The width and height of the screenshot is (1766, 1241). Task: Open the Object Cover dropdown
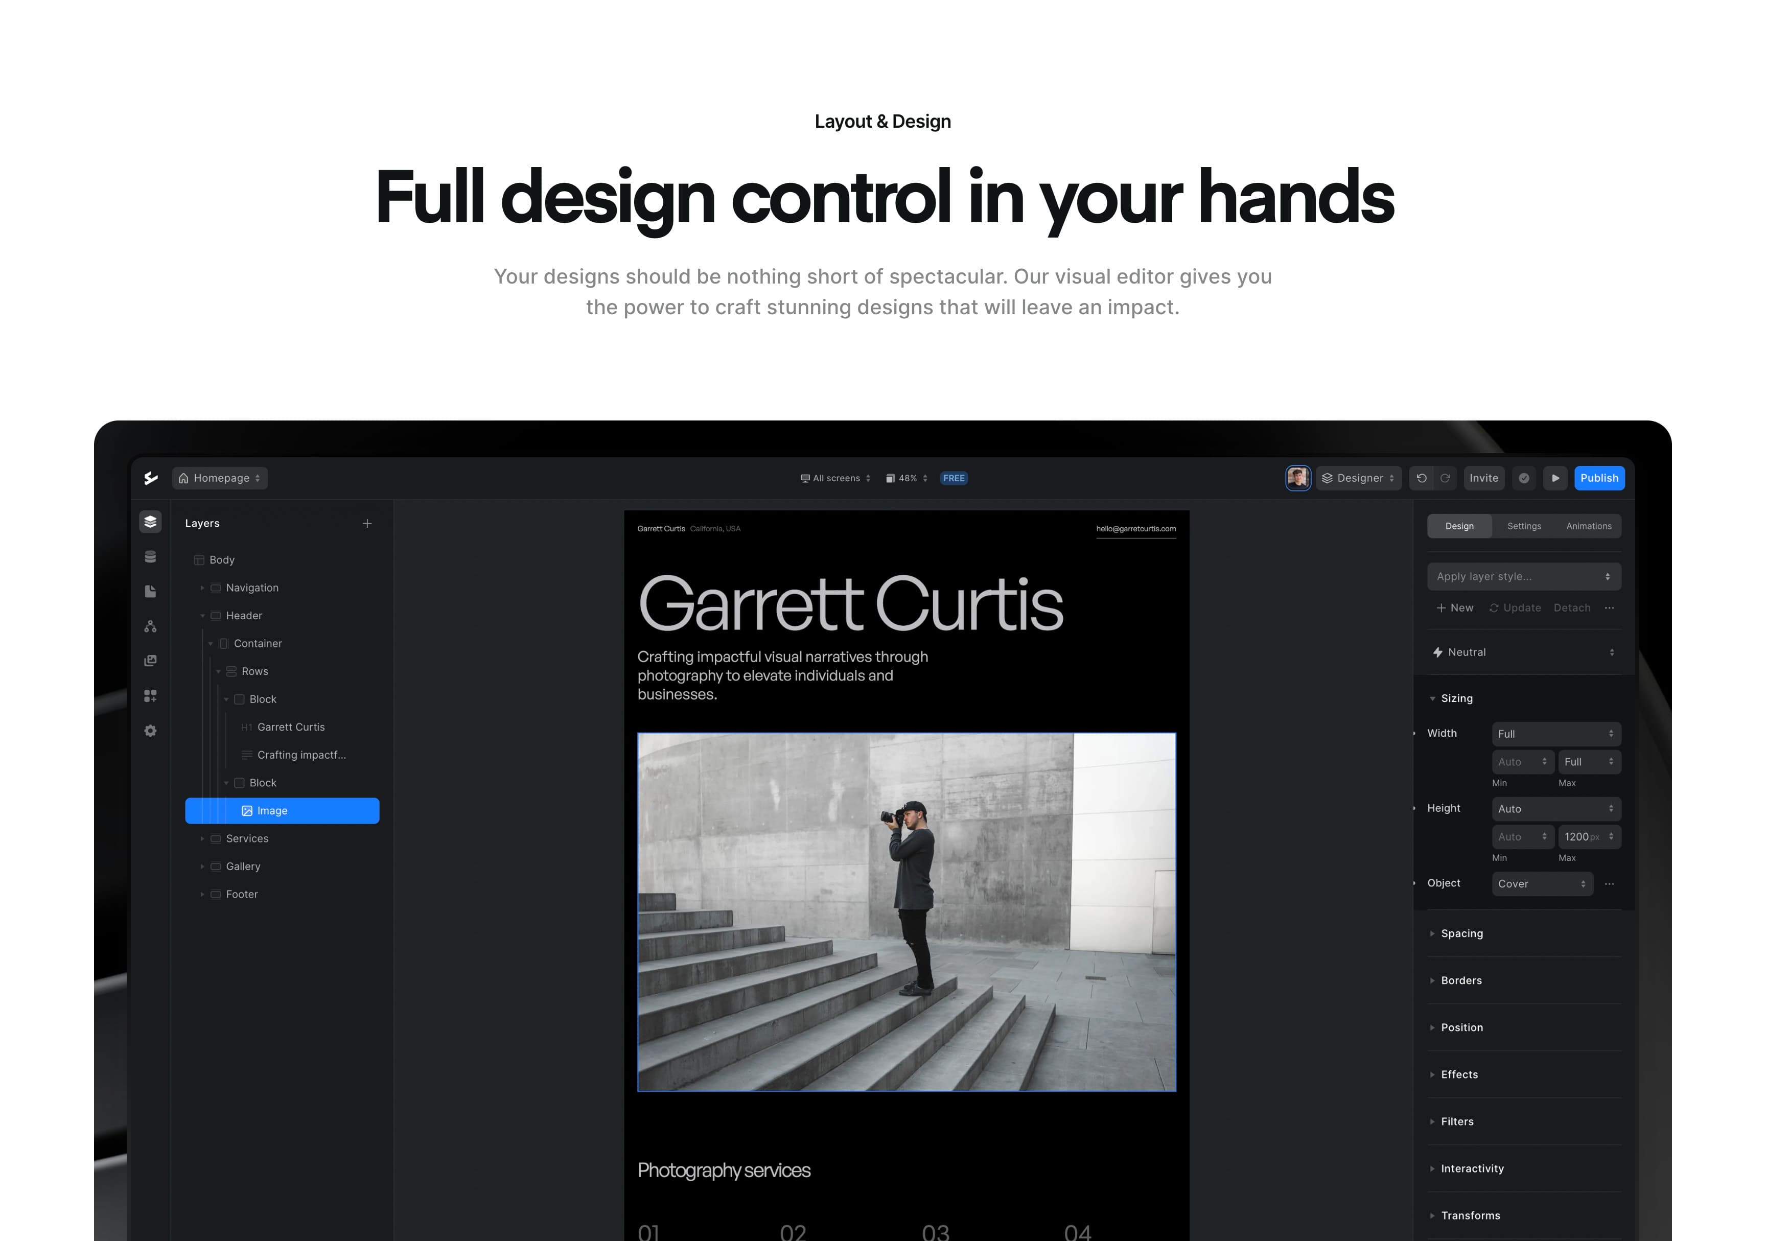tap(1541, 884)
